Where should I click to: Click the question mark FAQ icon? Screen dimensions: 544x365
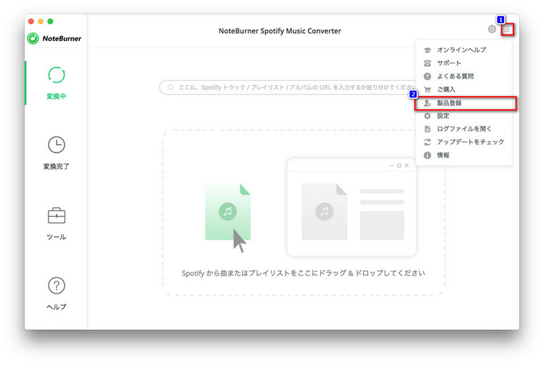427,76
